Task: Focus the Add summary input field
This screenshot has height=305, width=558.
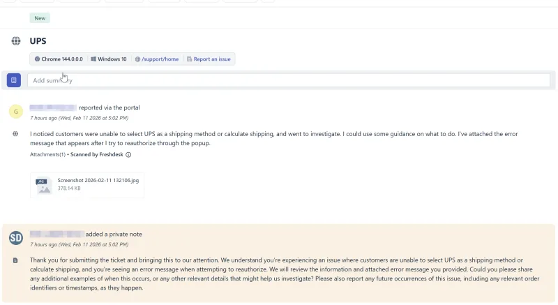Action: [289, 80]
